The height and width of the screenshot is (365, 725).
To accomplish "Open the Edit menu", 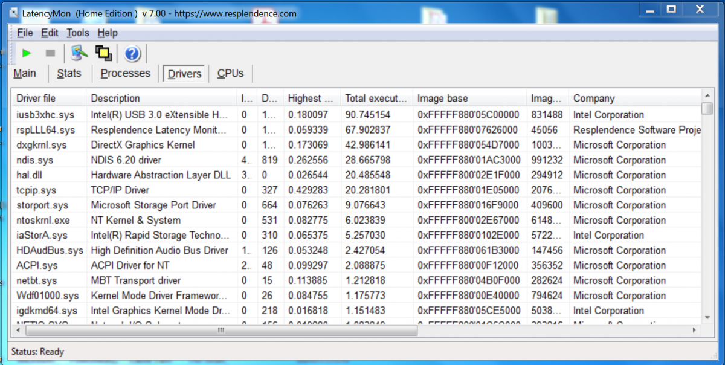I will click(x=50, y=33).
